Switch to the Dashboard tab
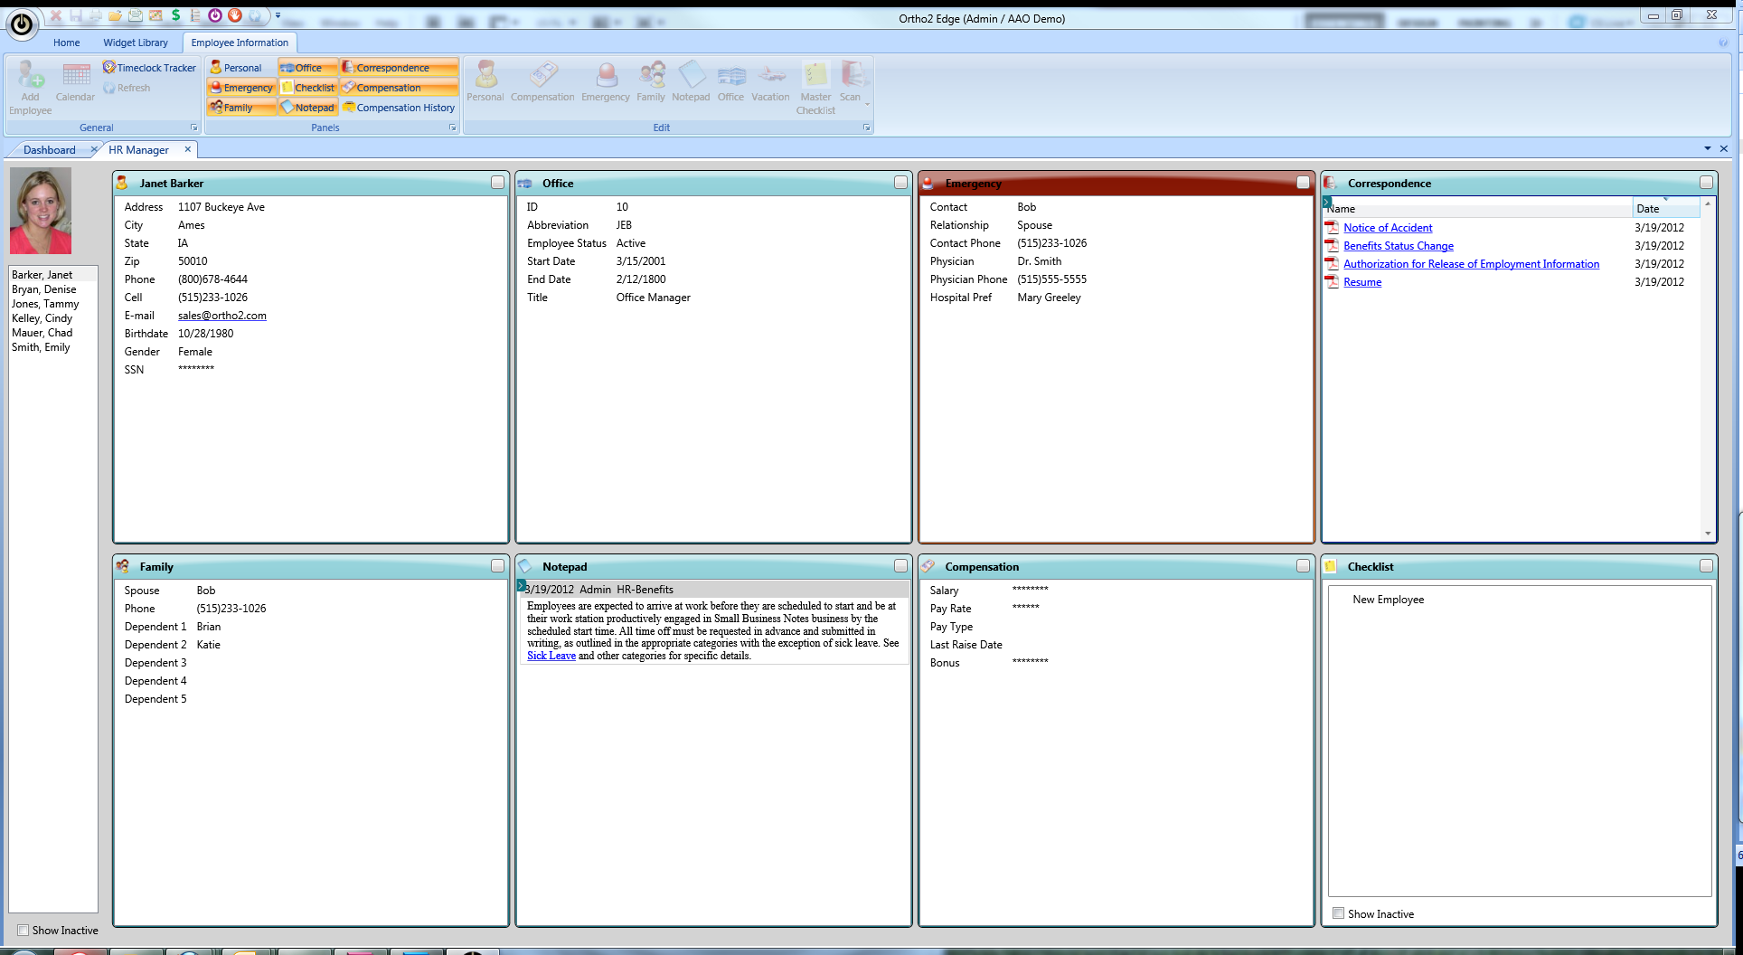The width and height of the screenshot is (1743, 955). [x=50, y=150]
